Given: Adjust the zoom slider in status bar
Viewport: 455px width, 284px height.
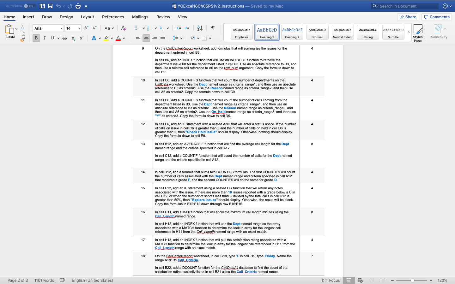Looking at the screenshot, I should coord(412,280).
